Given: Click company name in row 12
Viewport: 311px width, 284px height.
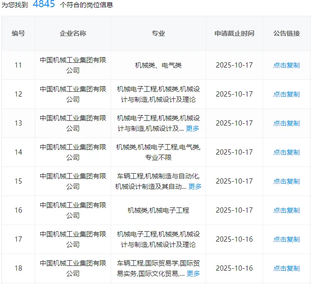Looking at the screenshot, I should click(73, 94).
